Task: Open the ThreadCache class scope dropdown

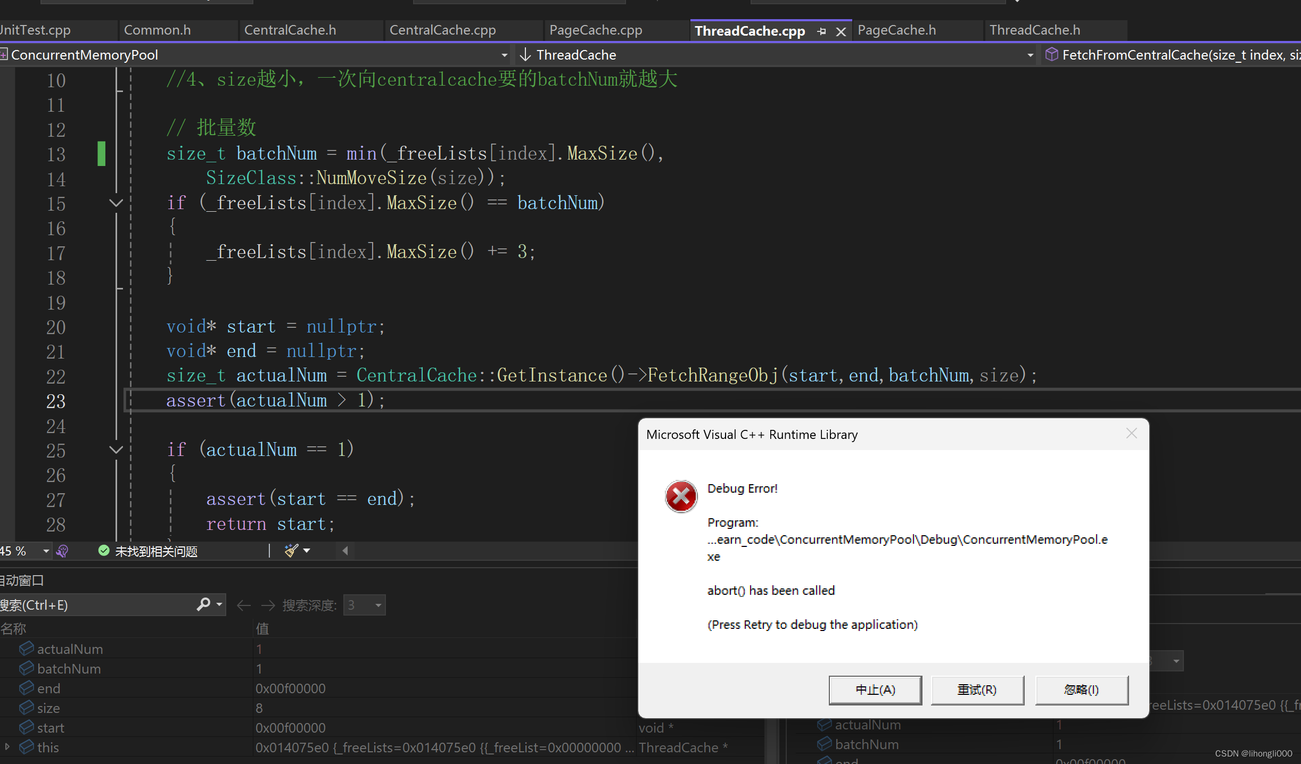Action: [x=1030, y=55]
